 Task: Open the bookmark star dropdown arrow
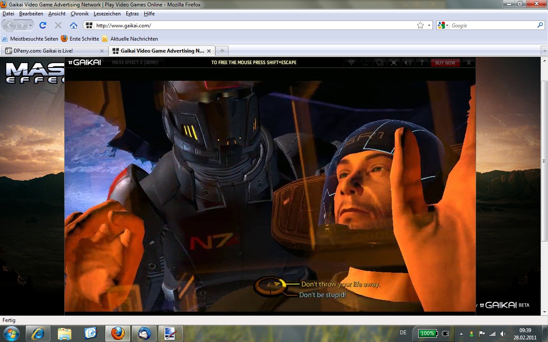428,25
